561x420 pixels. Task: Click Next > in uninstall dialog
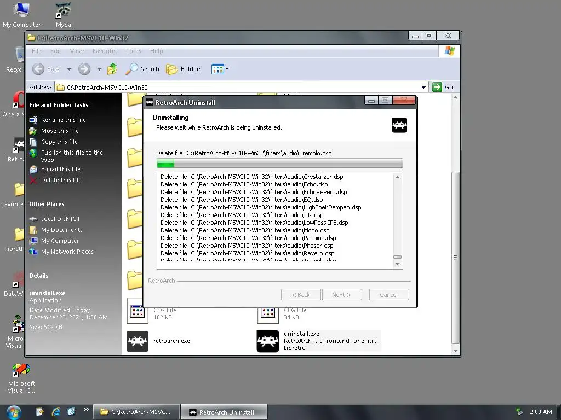(x=342, y=295)
